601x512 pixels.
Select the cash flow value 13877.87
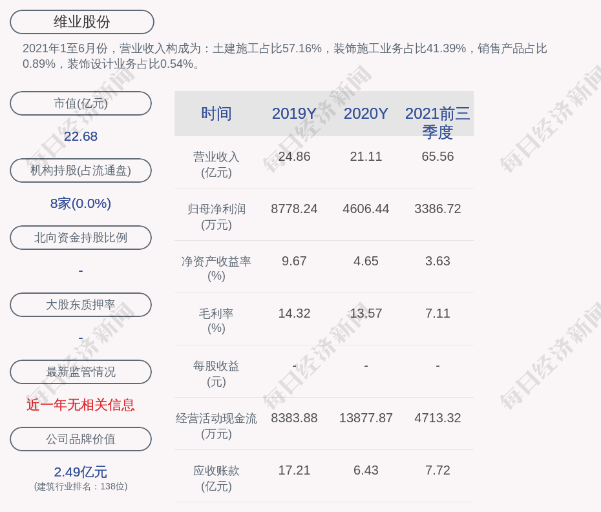[x=366, y=418]
